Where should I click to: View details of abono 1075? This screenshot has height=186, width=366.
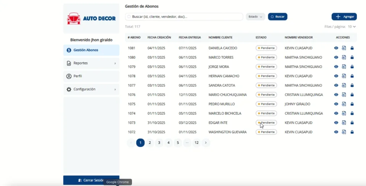[336, 104]
